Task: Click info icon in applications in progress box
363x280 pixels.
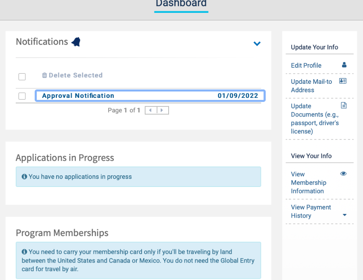Action: click(24, 176)
